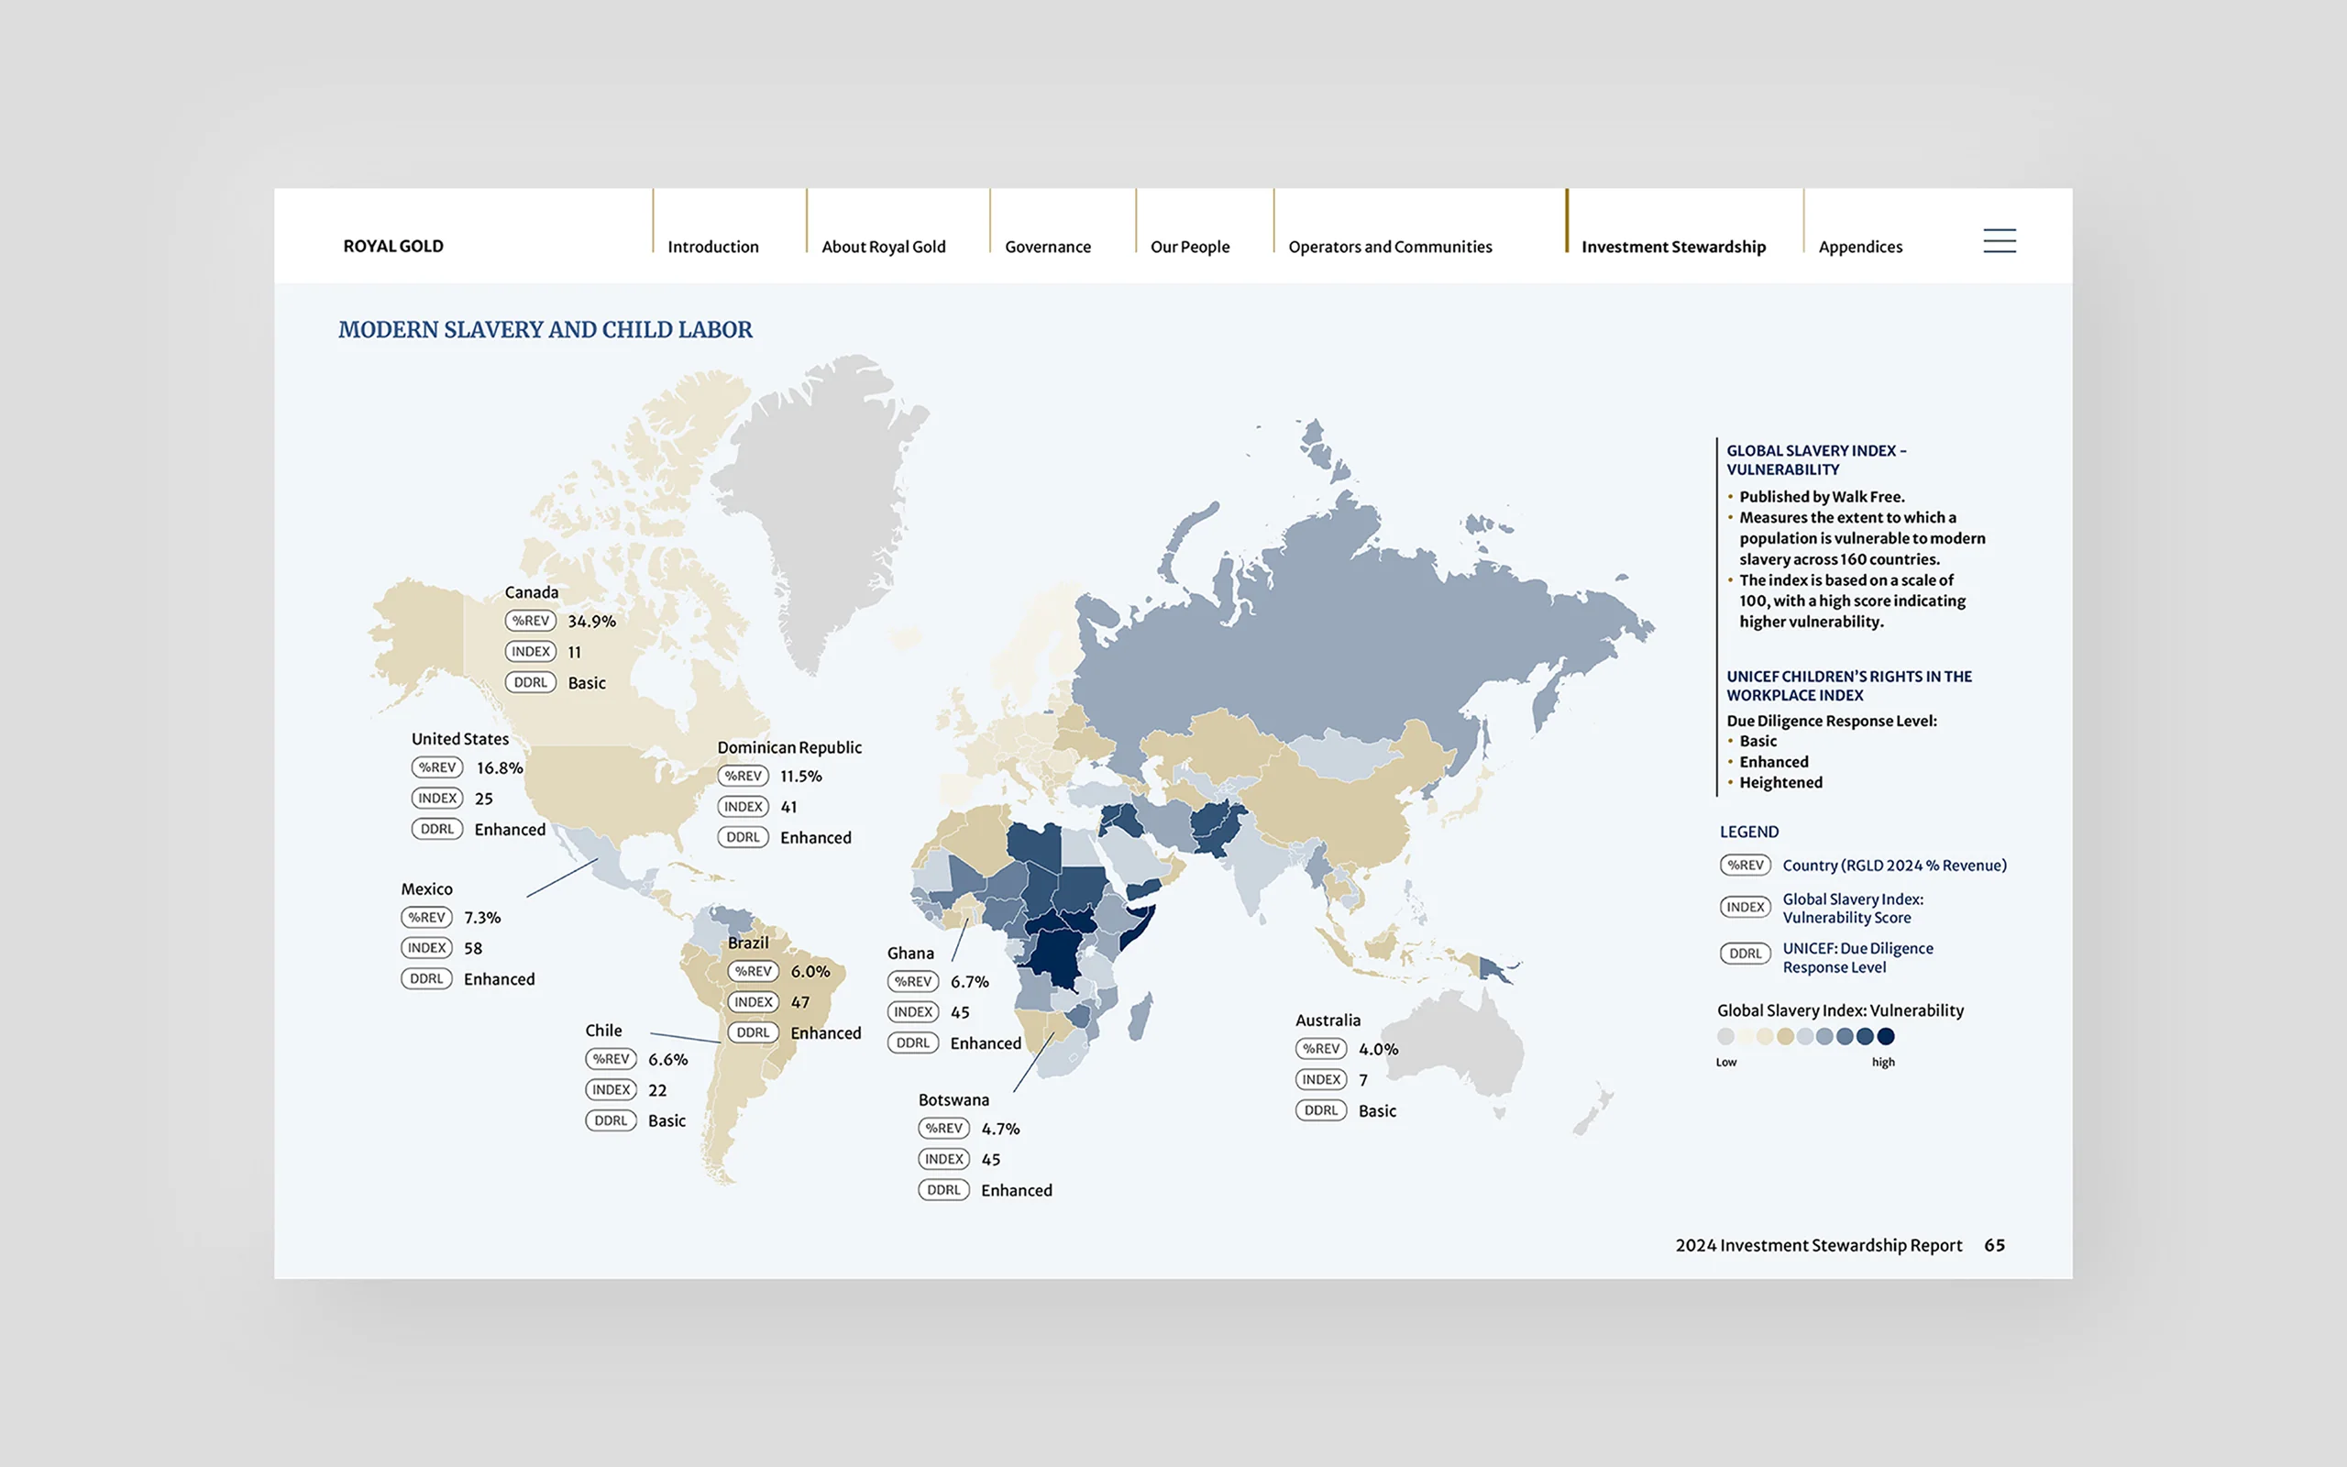Click the lowest gray vulnerability legend dot
2347x1467 pixels.
pos(1725,1036)
